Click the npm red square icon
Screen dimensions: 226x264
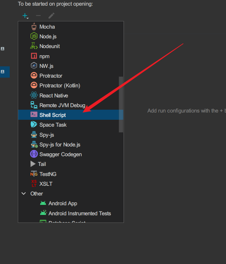click(x=34, y=56)
